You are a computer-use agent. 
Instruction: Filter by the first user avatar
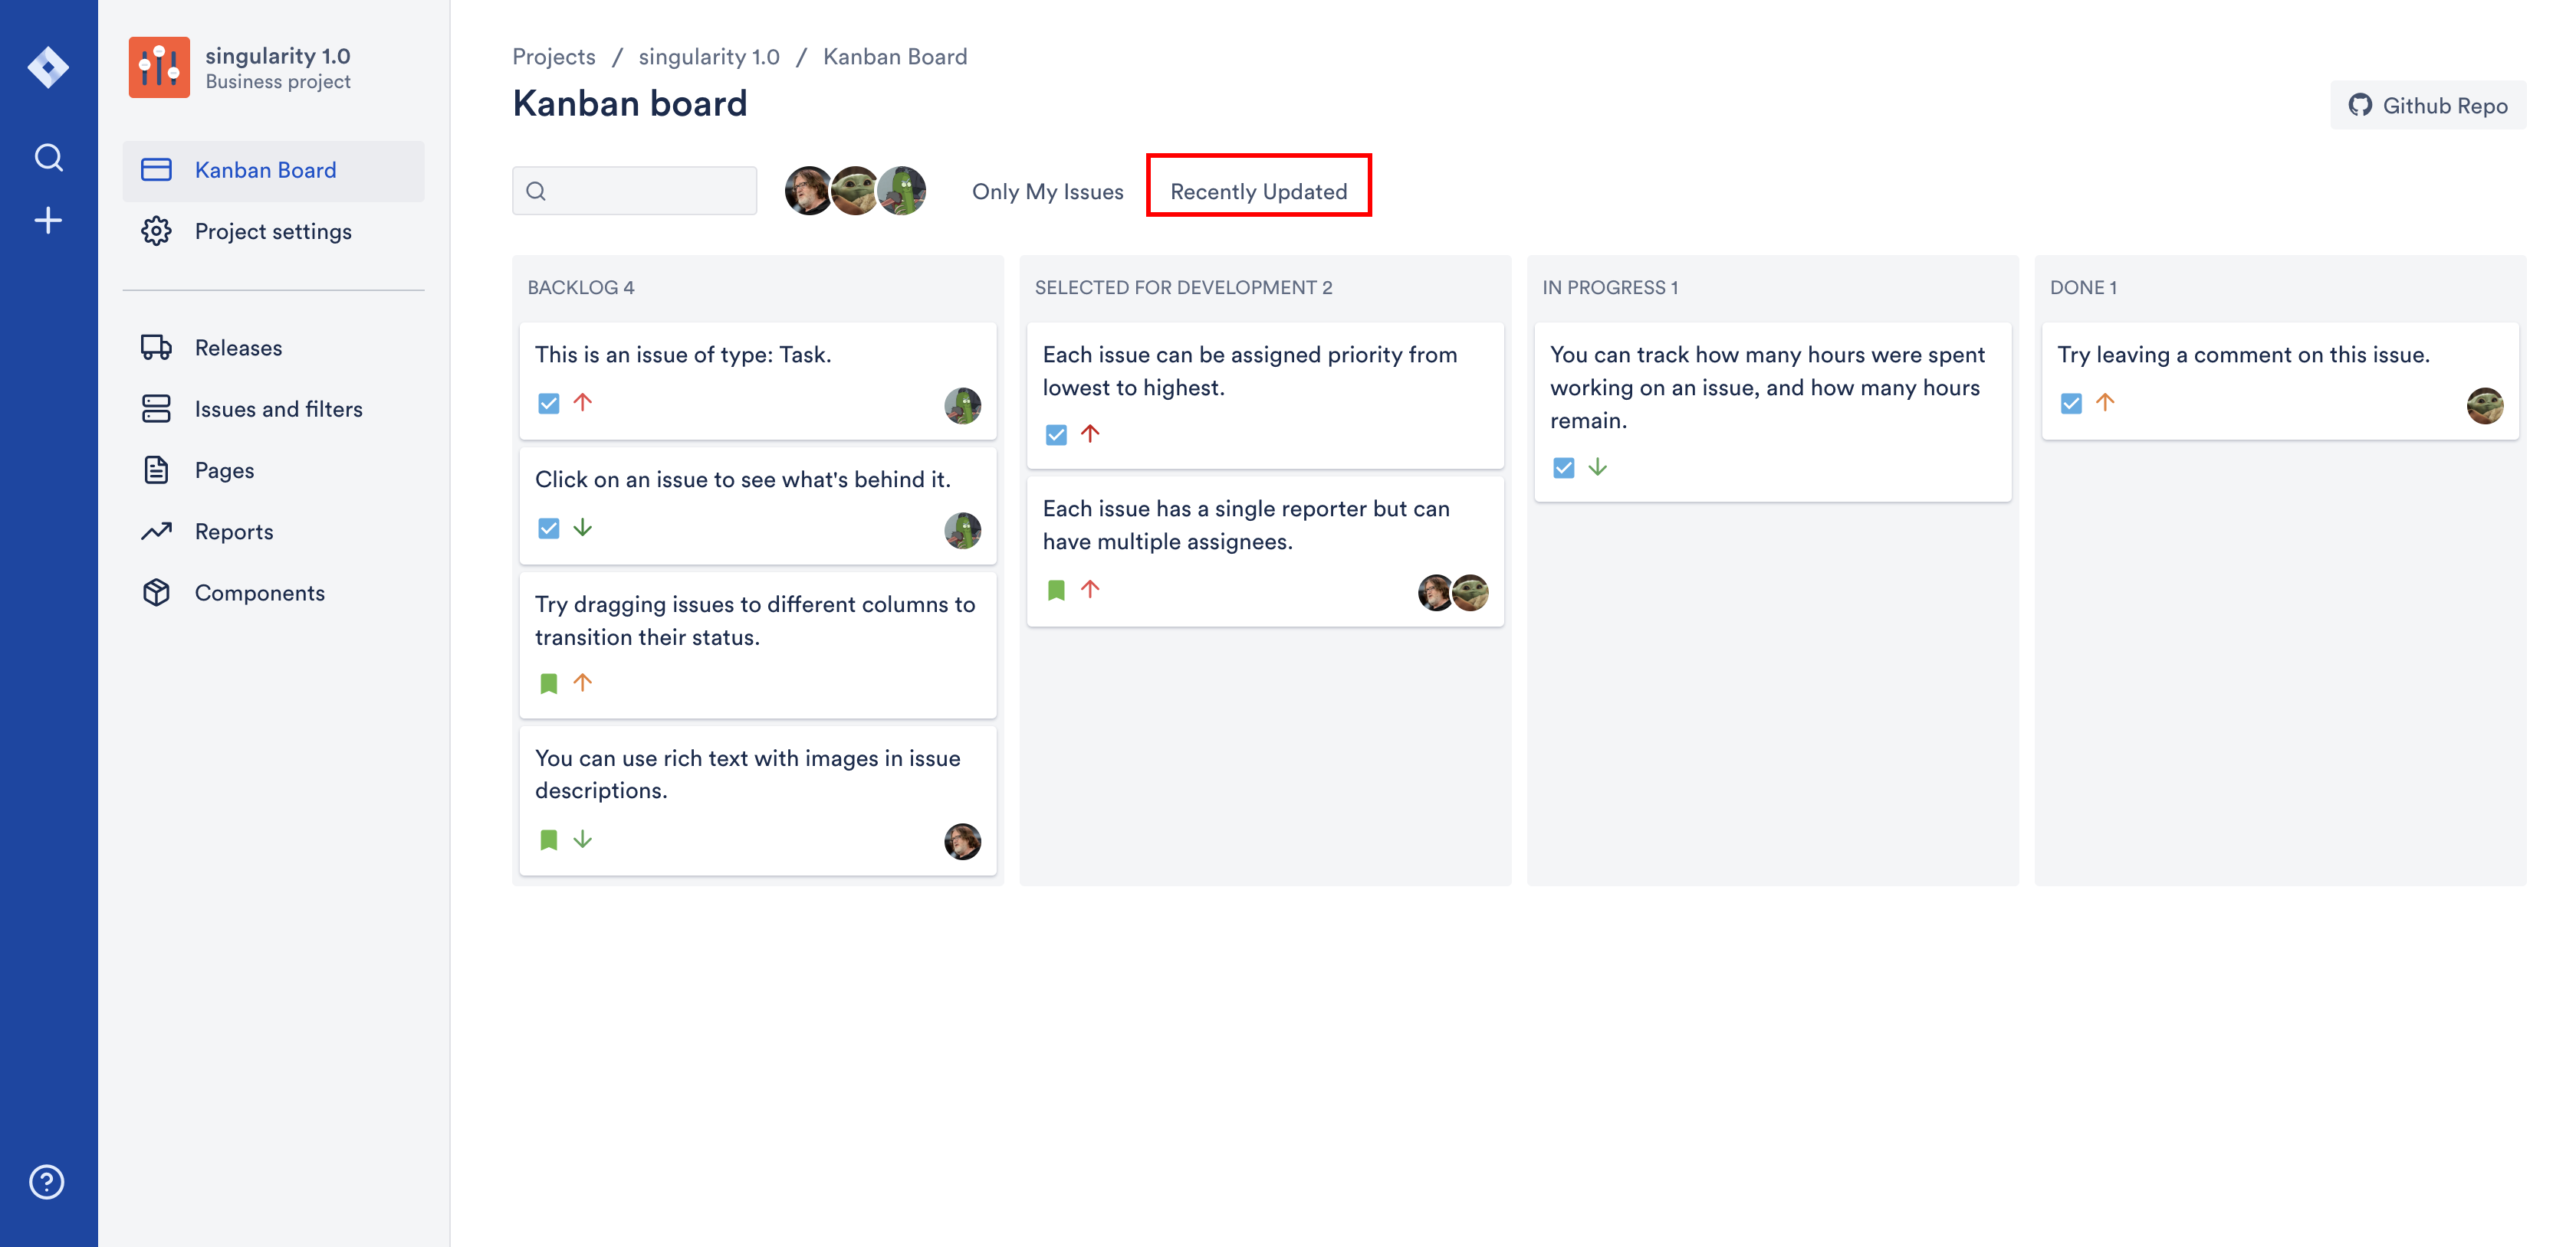[x=807, y=191]
